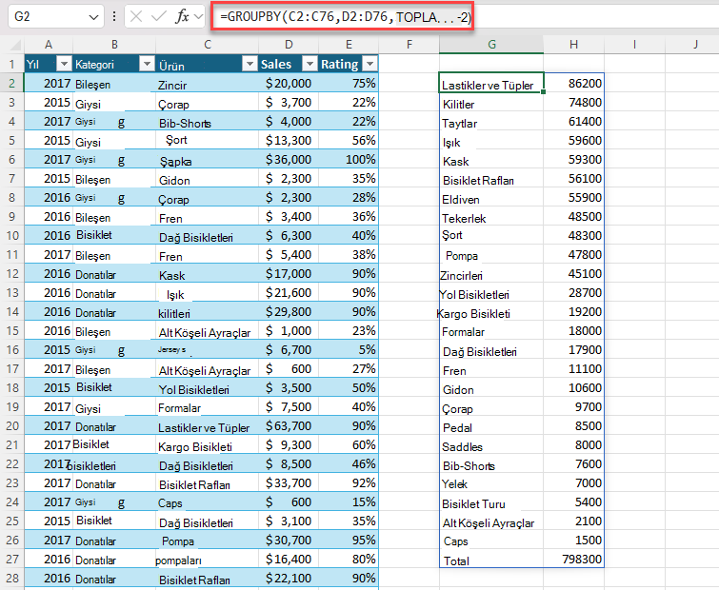This screenshot has width=719, height=590.
Task: Confirm formula entry with the checkmark icon
Action: point(158,16)
